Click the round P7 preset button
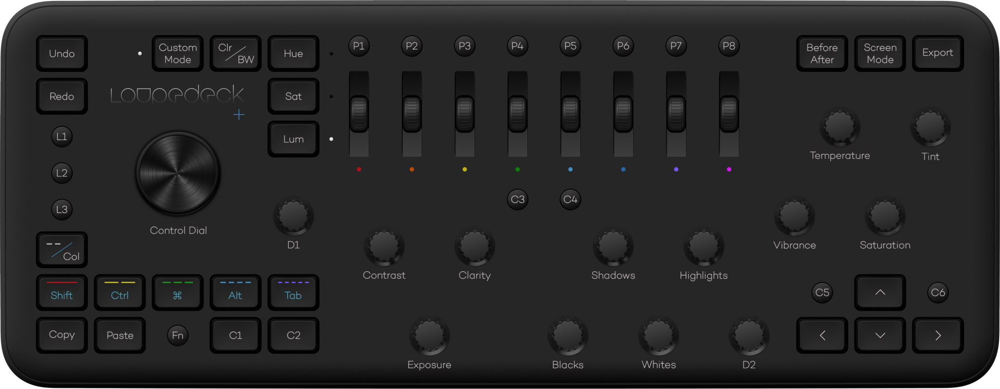The image size is (1000, 389). (676, 46)
